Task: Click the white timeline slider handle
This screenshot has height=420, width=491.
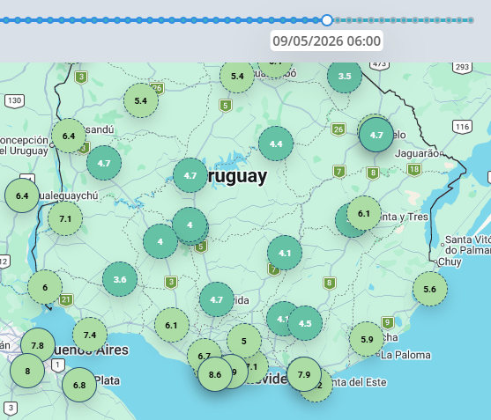Action: (x=327, y=20)
